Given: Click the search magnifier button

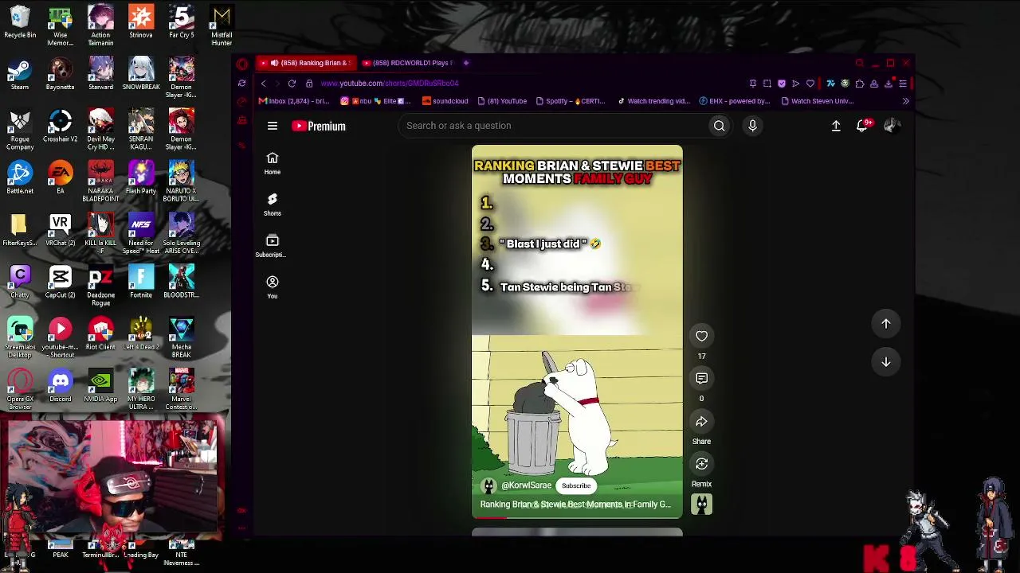Looking at the screenshot, I should click(x=719, y=126).
